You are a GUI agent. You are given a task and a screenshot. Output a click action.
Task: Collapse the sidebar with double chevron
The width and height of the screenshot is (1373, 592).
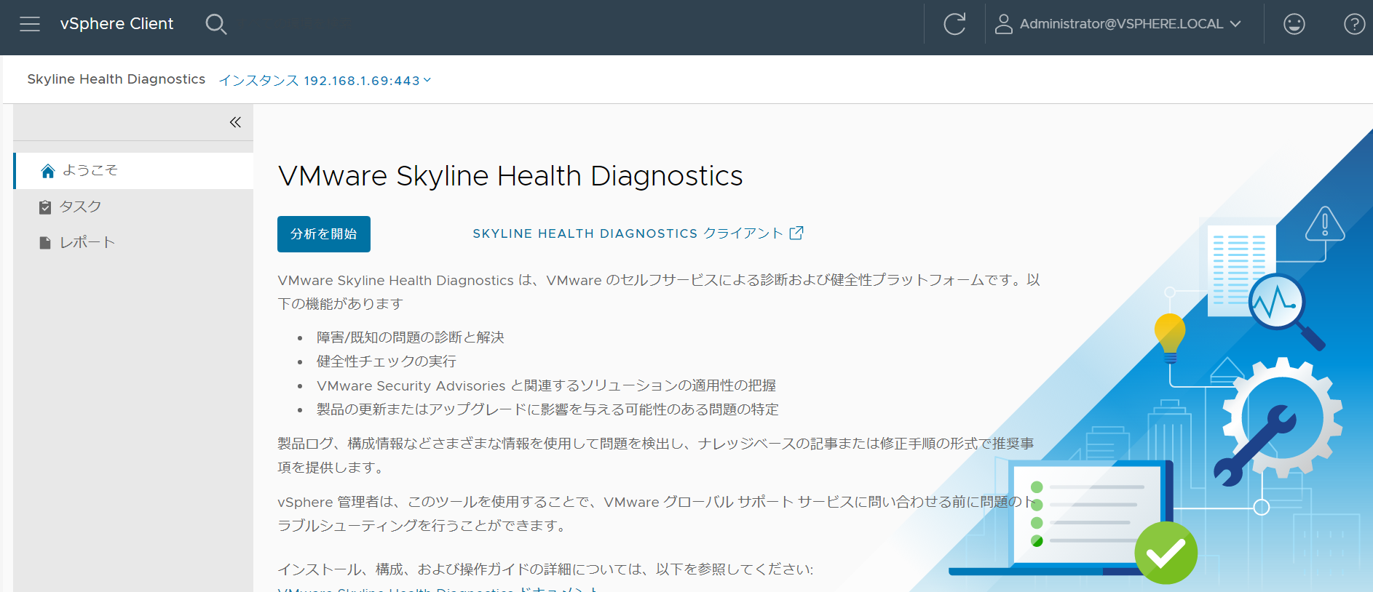click(x=235, y=122)
